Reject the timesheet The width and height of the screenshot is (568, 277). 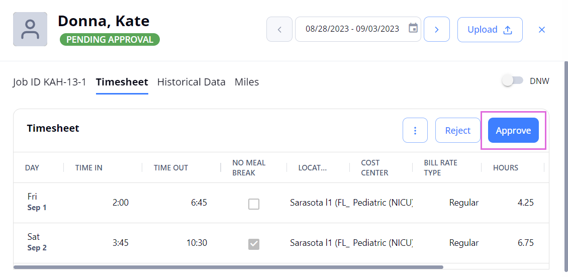coord(457,130)
